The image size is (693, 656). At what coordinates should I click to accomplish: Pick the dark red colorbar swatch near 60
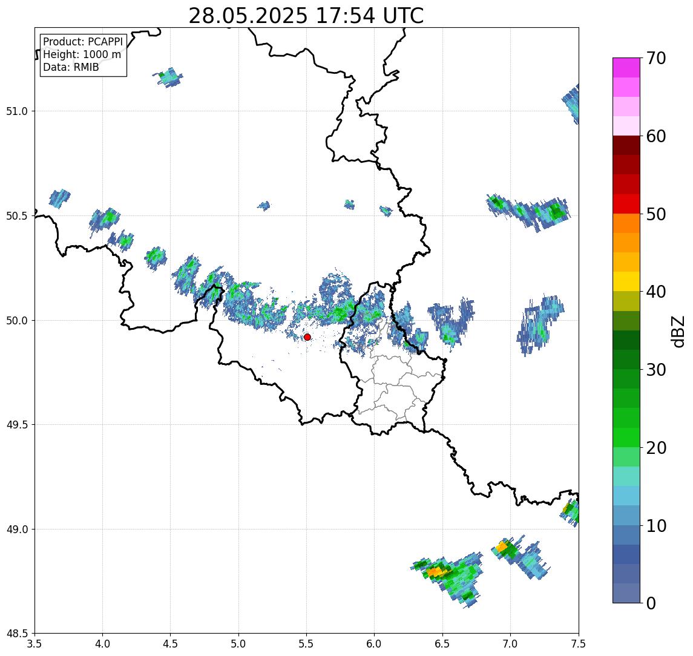tap(626, 145)
